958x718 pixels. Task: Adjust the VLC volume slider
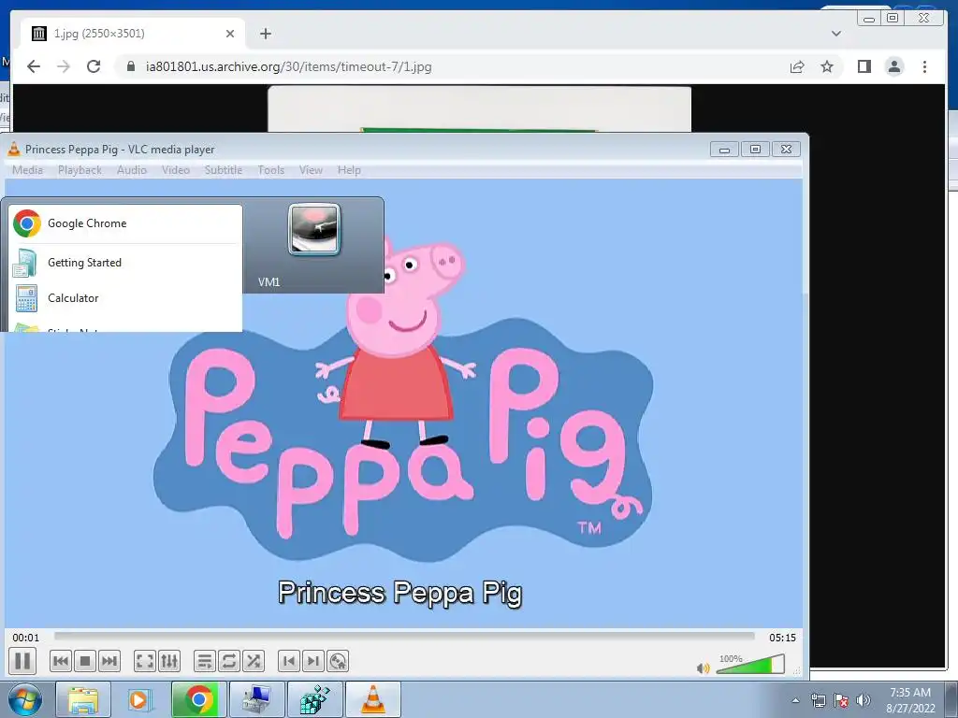(x=750, y=665)
